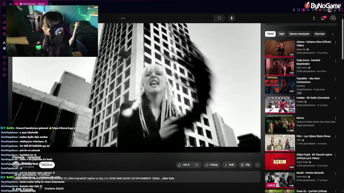Viewport: 344px width, 193px height.
Task: Open maNga Bir Kadın Çizeceksin thumbnail
Action: click(x=280, y=105)
